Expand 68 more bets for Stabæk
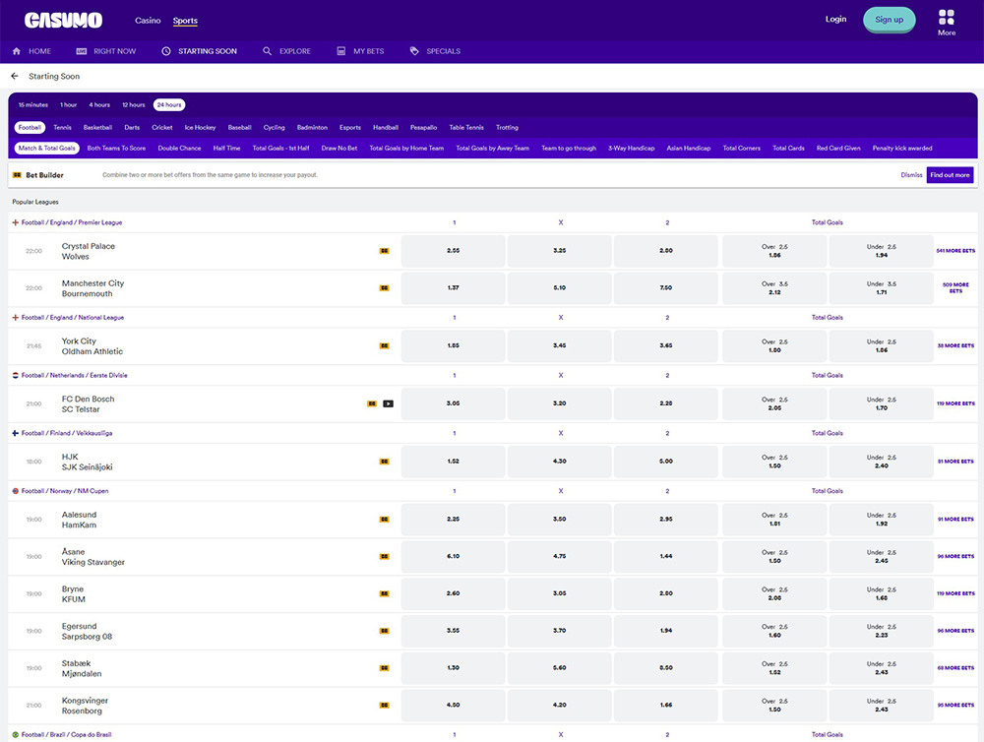This screenshot has height=742, width=984. tap(955, 668)
